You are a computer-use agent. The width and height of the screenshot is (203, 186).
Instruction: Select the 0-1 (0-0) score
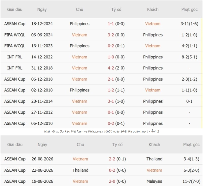tap(116, 112)
